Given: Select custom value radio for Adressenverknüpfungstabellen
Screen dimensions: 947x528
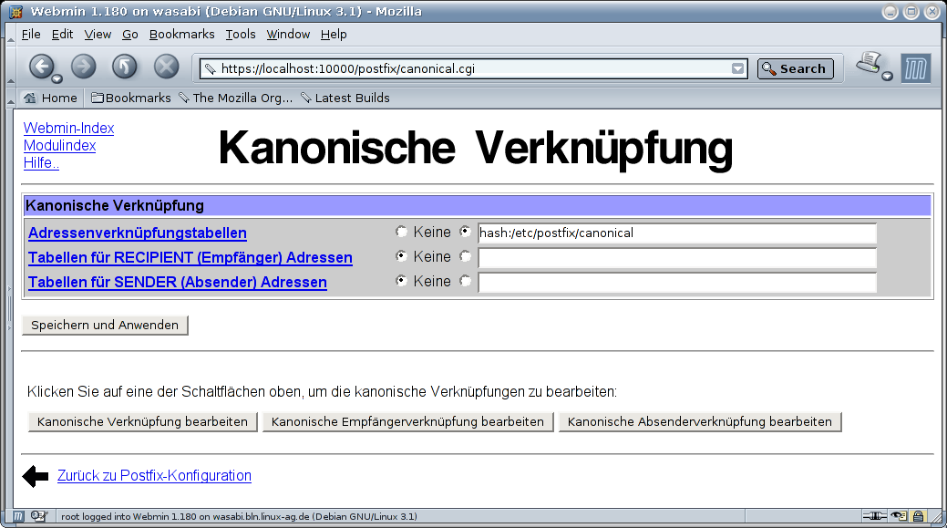Looking at the screenshot, I should [465, 232].
